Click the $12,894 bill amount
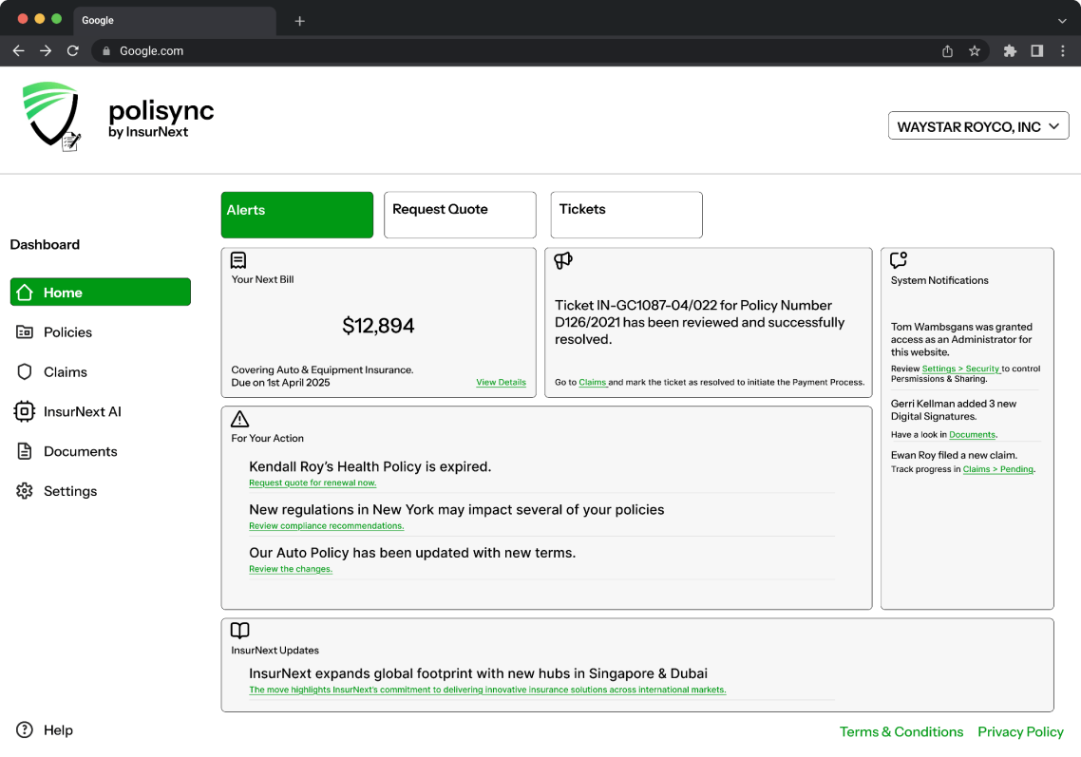This screenshot has width=1081, height=757. pos(378,326)
